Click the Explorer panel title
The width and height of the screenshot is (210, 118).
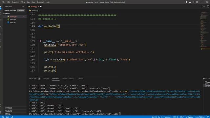tap(9, 7)
